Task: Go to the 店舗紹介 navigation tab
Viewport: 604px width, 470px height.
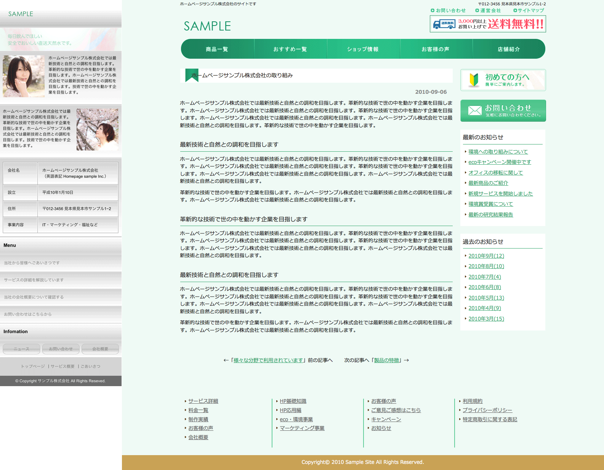Action: [x=509, y=49]
